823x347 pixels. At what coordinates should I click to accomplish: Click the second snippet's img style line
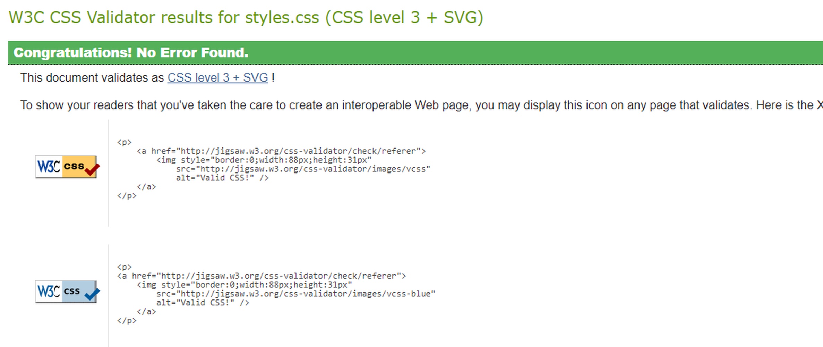(245, 285)
